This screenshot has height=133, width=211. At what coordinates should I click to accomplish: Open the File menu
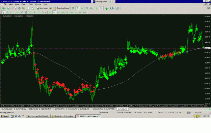click(5, 4)
